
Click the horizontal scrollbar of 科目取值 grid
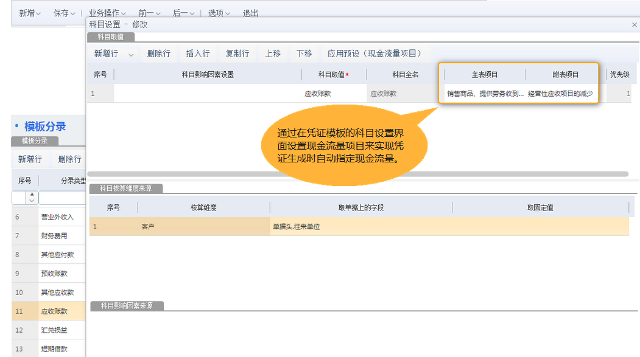(357, 174)
